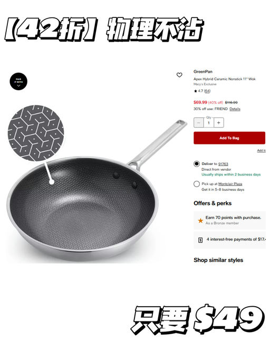Image resolution: width=270 pixels, height=360 pixels.
Task: Click the orange star rewards icon
Action: (200, 221)
